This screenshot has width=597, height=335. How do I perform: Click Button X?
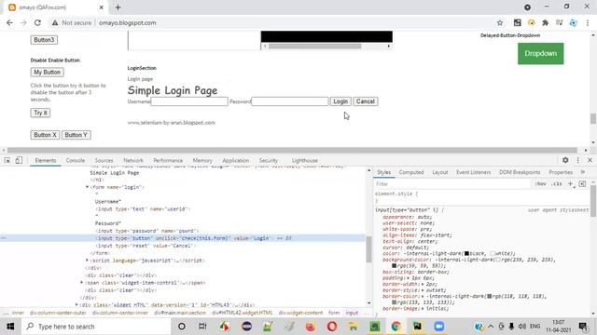pyautogui.click(x=45, y=135)
